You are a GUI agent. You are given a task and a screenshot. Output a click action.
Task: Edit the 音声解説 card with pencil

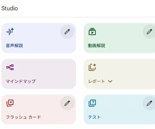[x=67, y=31]
